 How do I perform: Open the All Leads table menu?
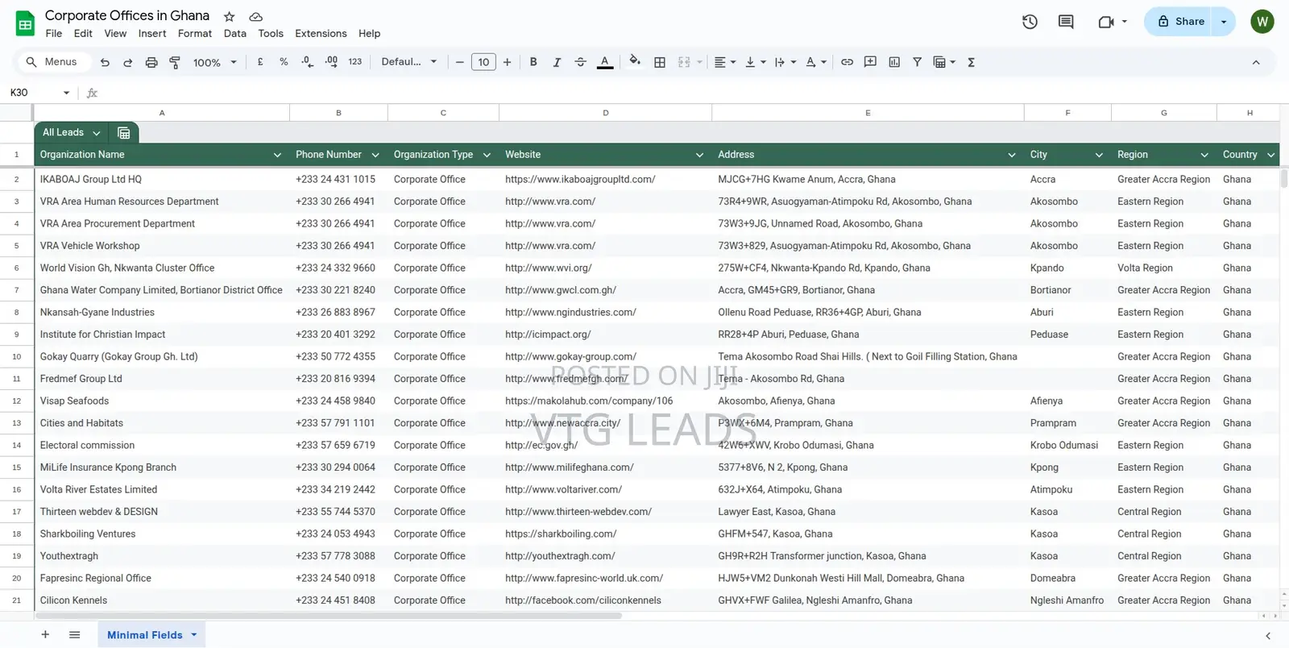pyautogui.click(x=97, y=133)
